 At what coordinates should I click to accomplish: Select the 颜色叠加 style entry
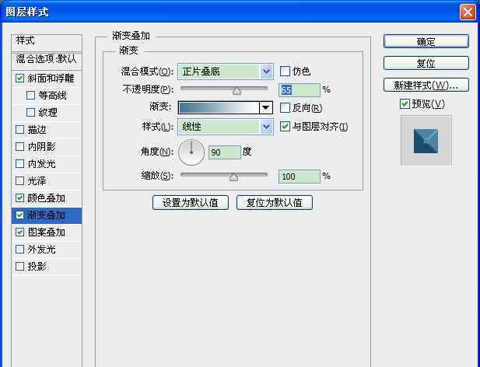pyautogui.click(x=46, y=197)
